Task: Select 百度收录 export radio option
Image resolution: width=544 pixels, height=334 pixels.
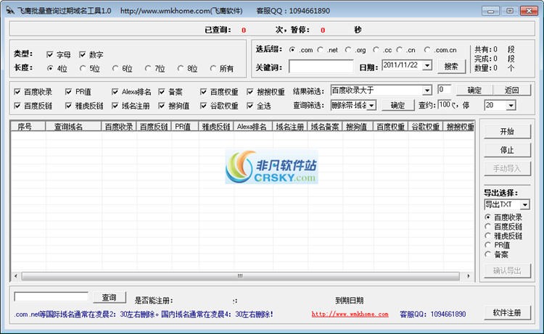Action: tap(487, 217)
